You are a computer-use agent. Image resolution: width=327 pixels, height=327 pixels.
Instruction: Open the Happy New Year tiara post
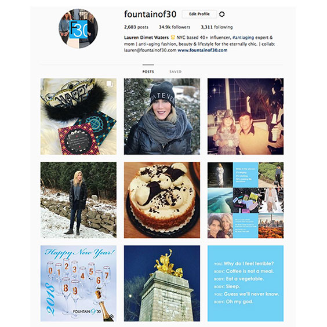pyautogui.click(x=78, y=117)
